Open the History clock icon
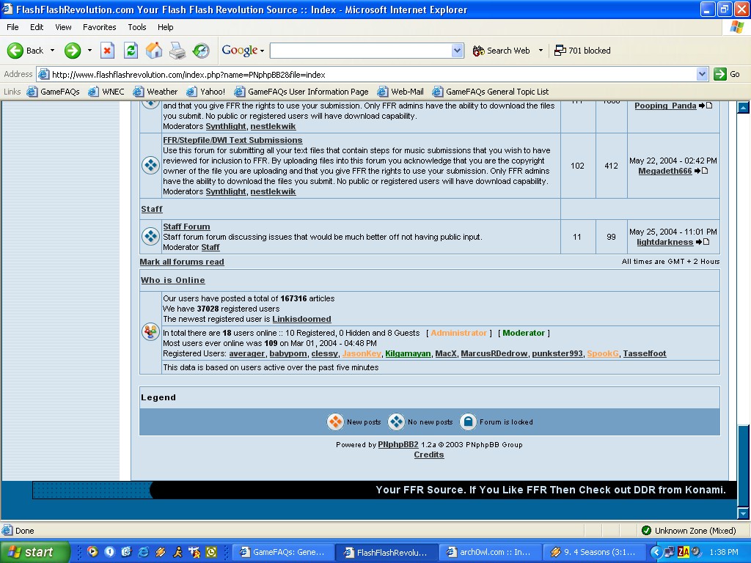The height and width of the screenshot is (563, 751). click(x=201, y=51)
